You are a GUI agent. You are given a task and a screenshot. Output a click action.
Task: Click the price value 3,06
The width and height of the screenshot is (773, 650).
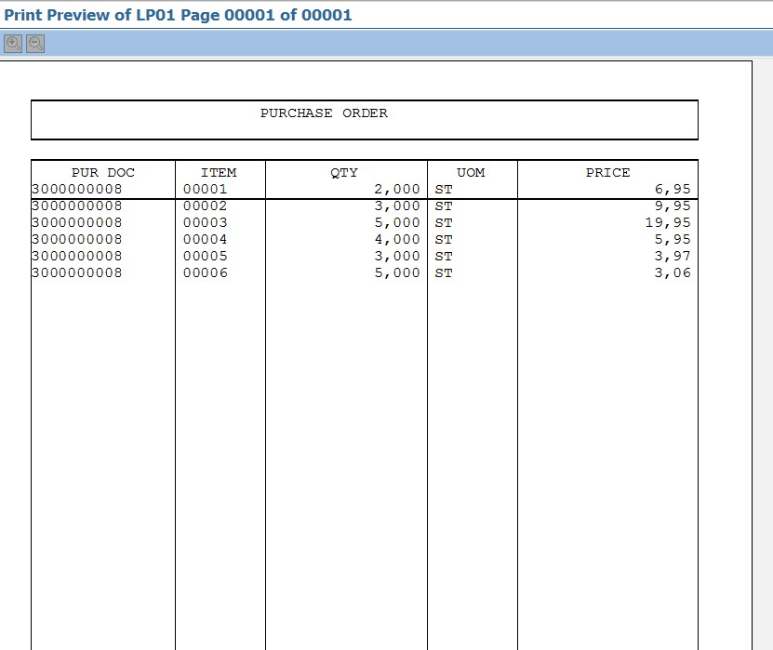point(678,272)
